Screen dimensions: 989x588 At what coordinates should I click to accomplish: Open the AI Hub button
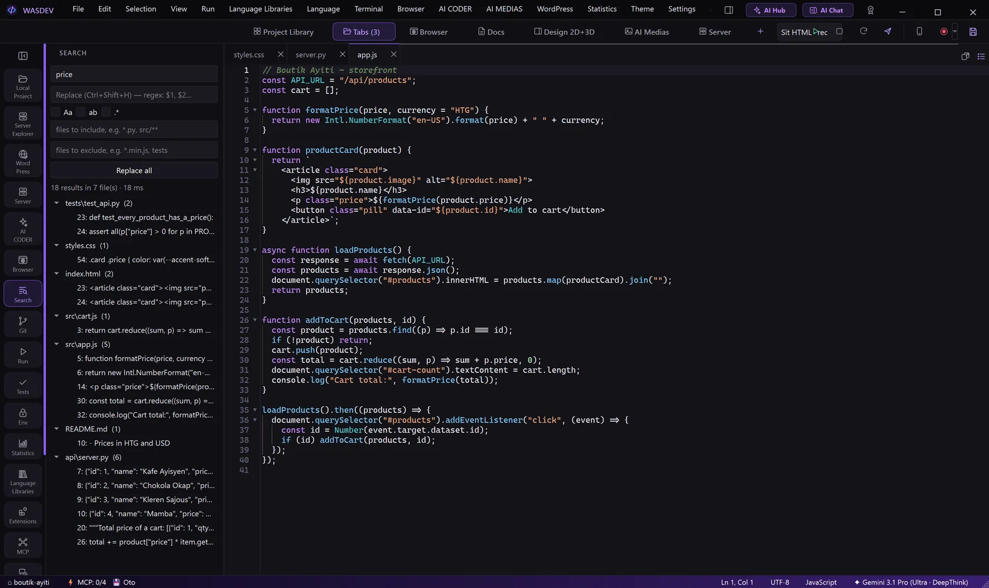(771, 10)
